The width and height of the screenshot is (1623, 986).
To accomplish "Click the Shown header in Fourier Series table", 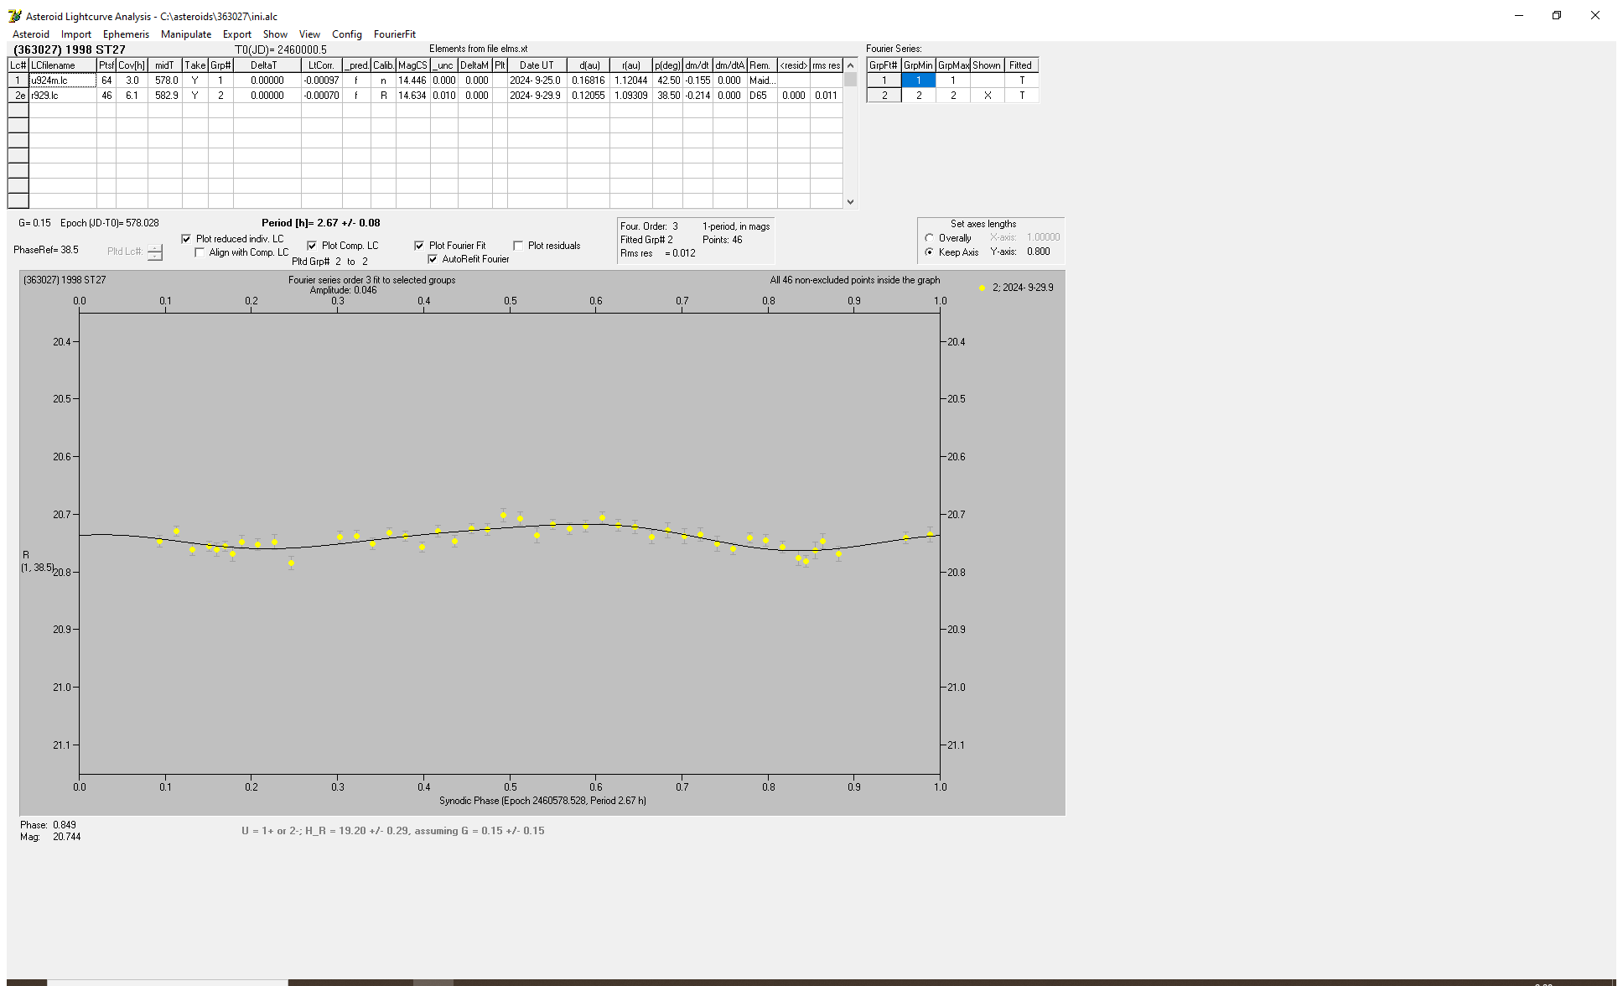I will (988, 65).
